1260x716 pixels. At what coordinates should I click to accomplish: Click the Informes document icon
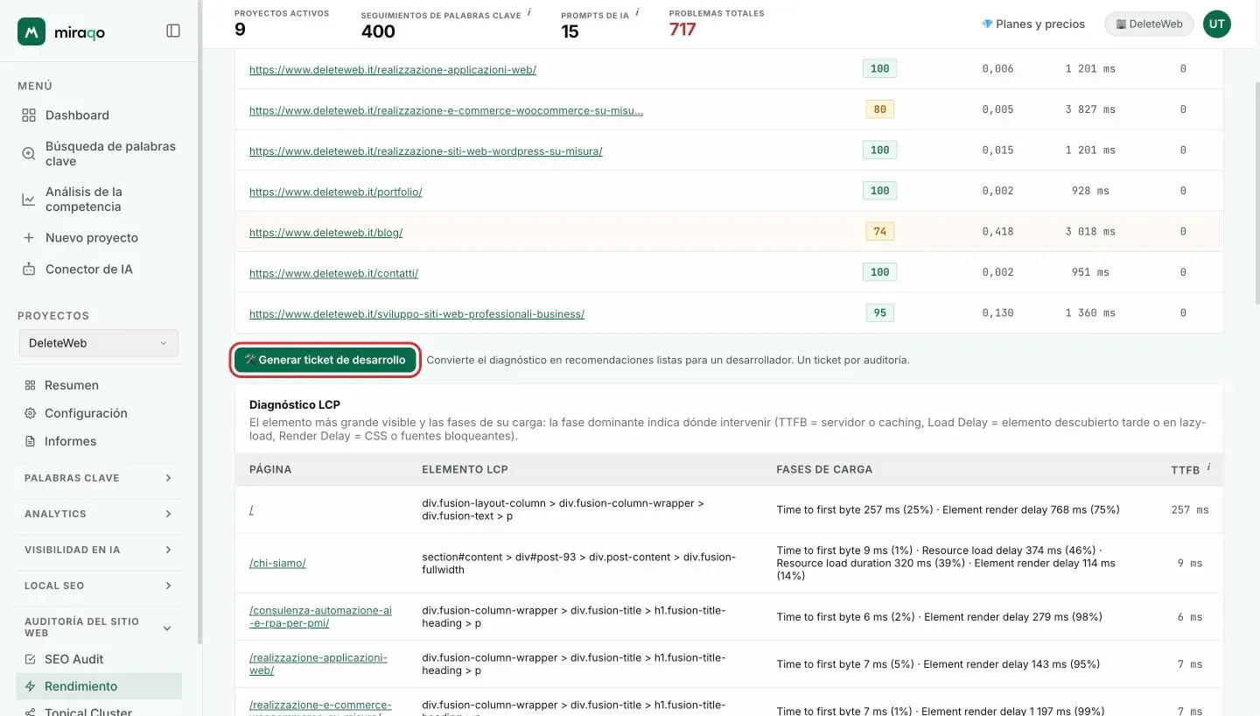coord(31,441)
